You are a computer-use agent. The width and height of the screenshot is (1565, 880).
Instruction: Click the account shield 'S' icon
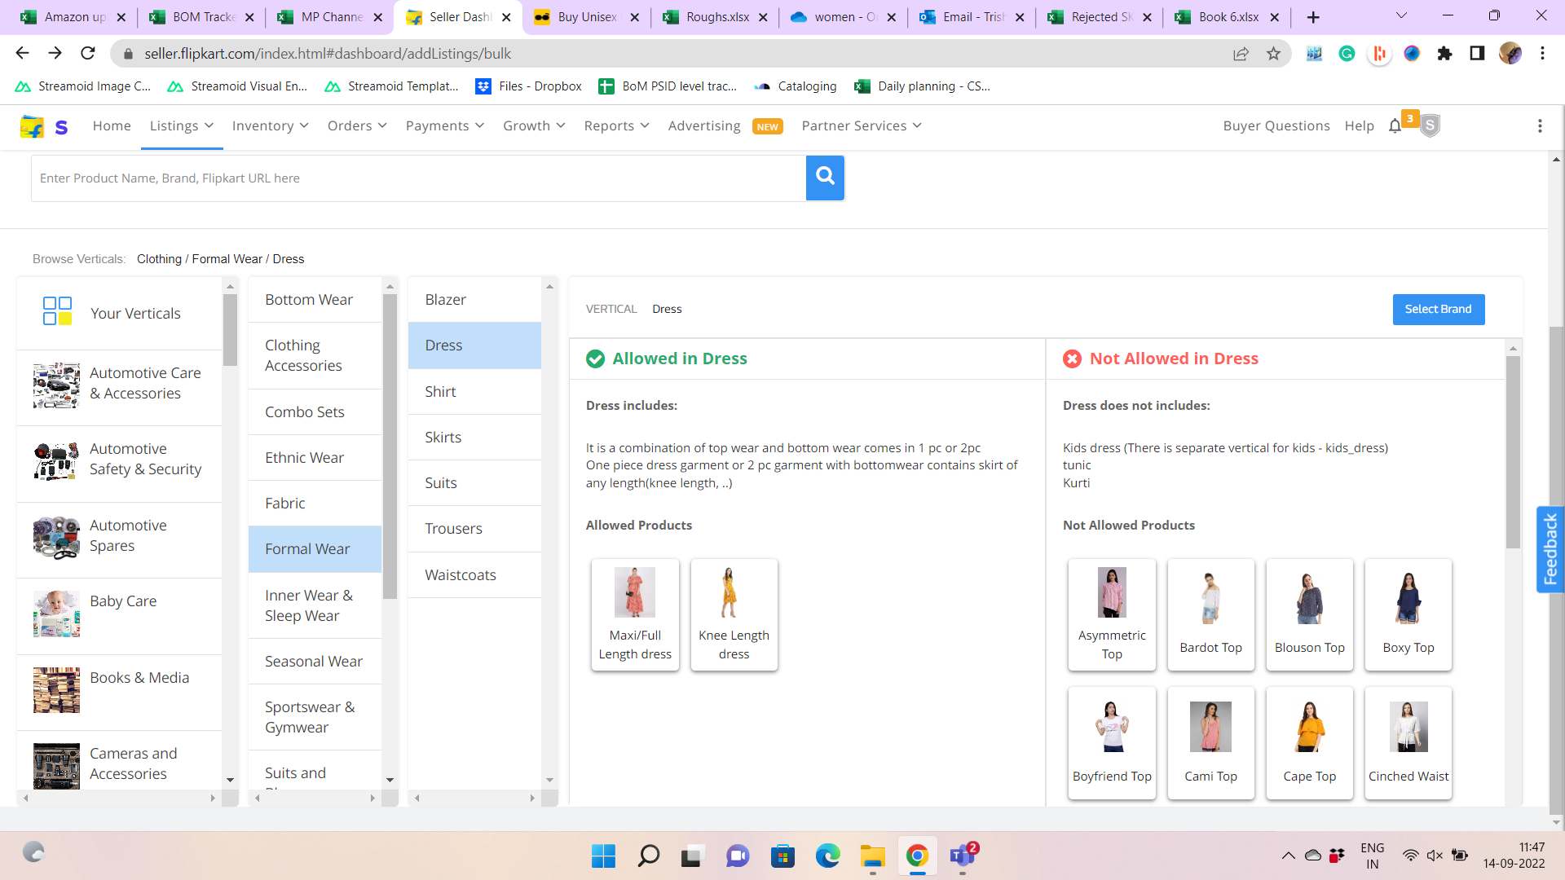tap(1429, 126)
